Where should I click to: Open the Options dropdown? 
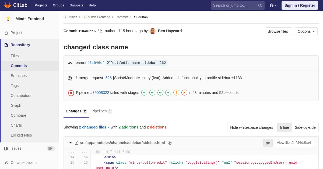pyautogui.click(x=306, y=31)
